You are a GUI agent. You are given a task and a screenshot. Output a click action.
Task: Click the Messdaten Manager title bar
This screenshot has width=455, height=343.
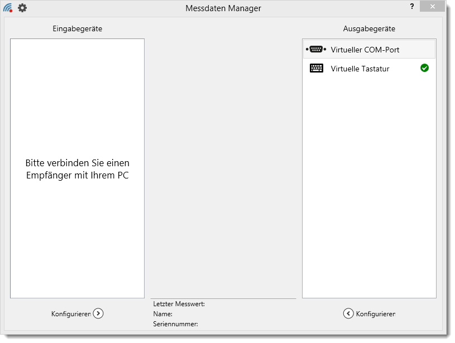(223, 8)
